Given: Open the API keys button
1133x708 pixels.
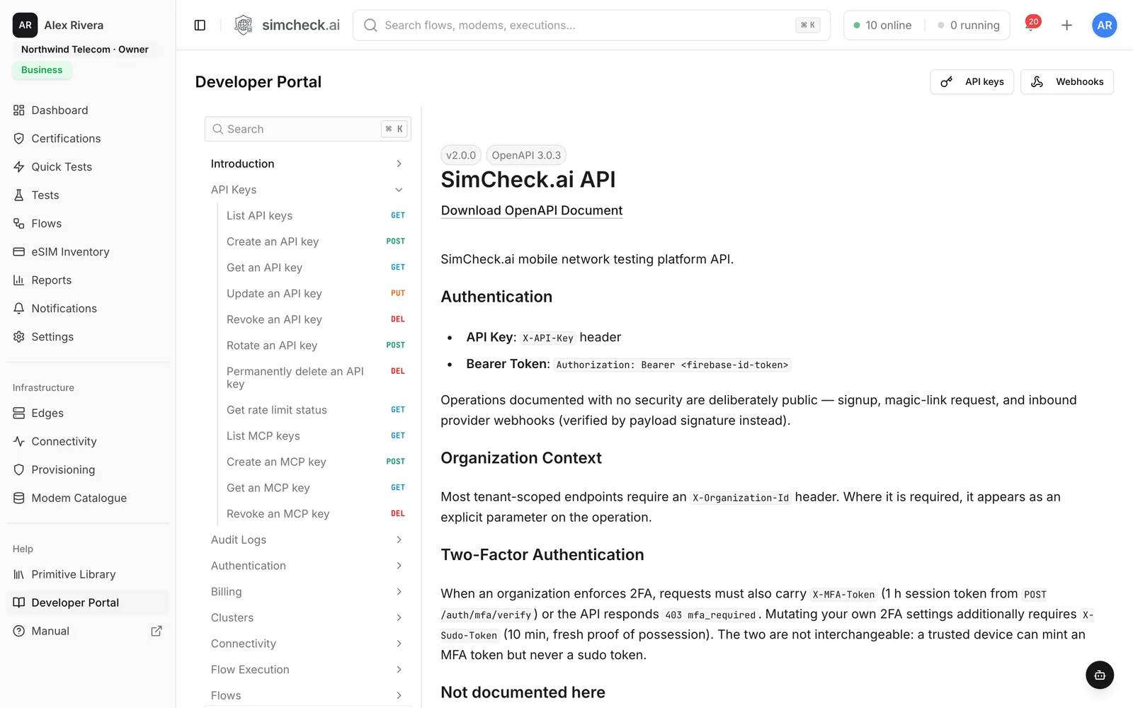Looking at the screenshot, I should (972, 82).
